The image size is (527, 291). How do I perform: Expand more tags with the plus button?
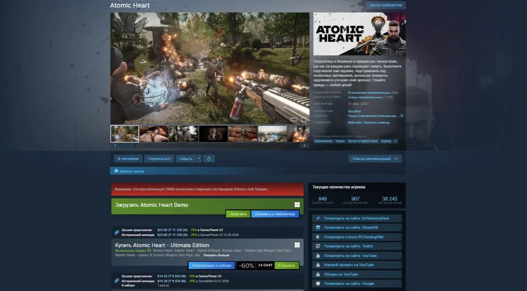(x=396, y=141)
